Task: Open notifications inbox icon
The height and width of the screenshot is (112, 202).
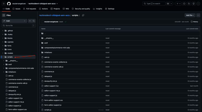Action: (x=193, y=3)
